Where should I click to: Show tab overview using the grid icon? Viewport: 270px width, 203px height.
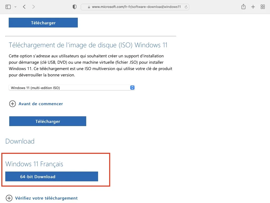(x=263, y=7)
